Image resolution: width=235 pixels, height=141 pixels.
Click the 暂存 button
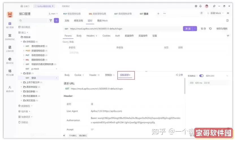pos(203,28)
